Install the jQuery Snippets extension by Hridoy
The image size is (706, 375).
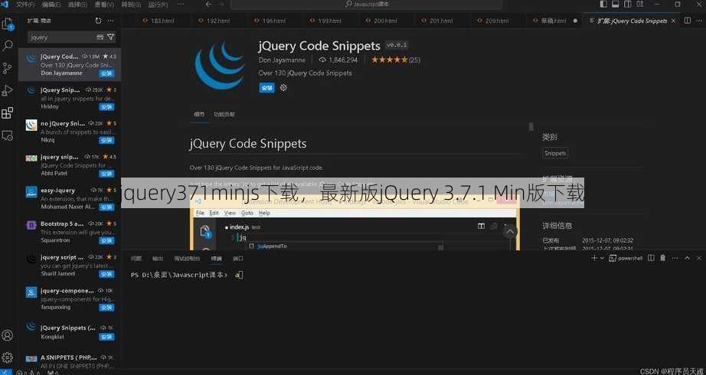pyautogui.click(x=106, y=107)
